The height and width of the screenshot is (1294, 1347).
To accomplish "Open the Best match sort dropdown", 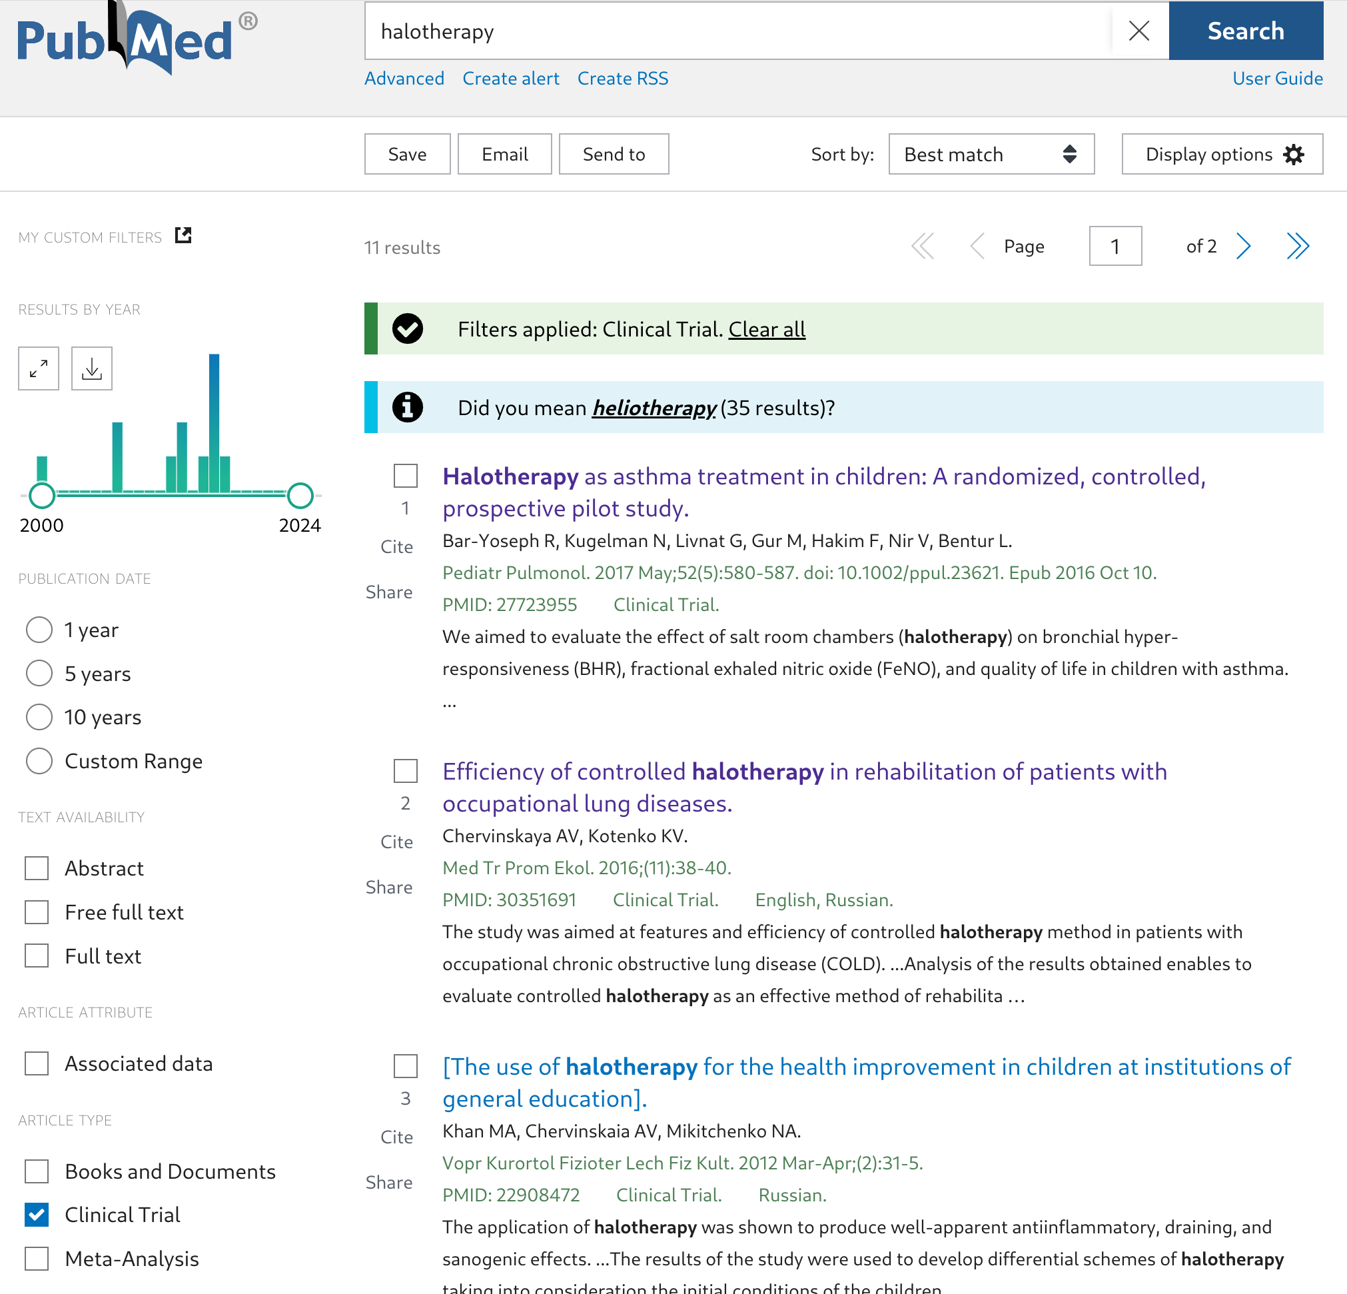I will (x=991, y=154).
